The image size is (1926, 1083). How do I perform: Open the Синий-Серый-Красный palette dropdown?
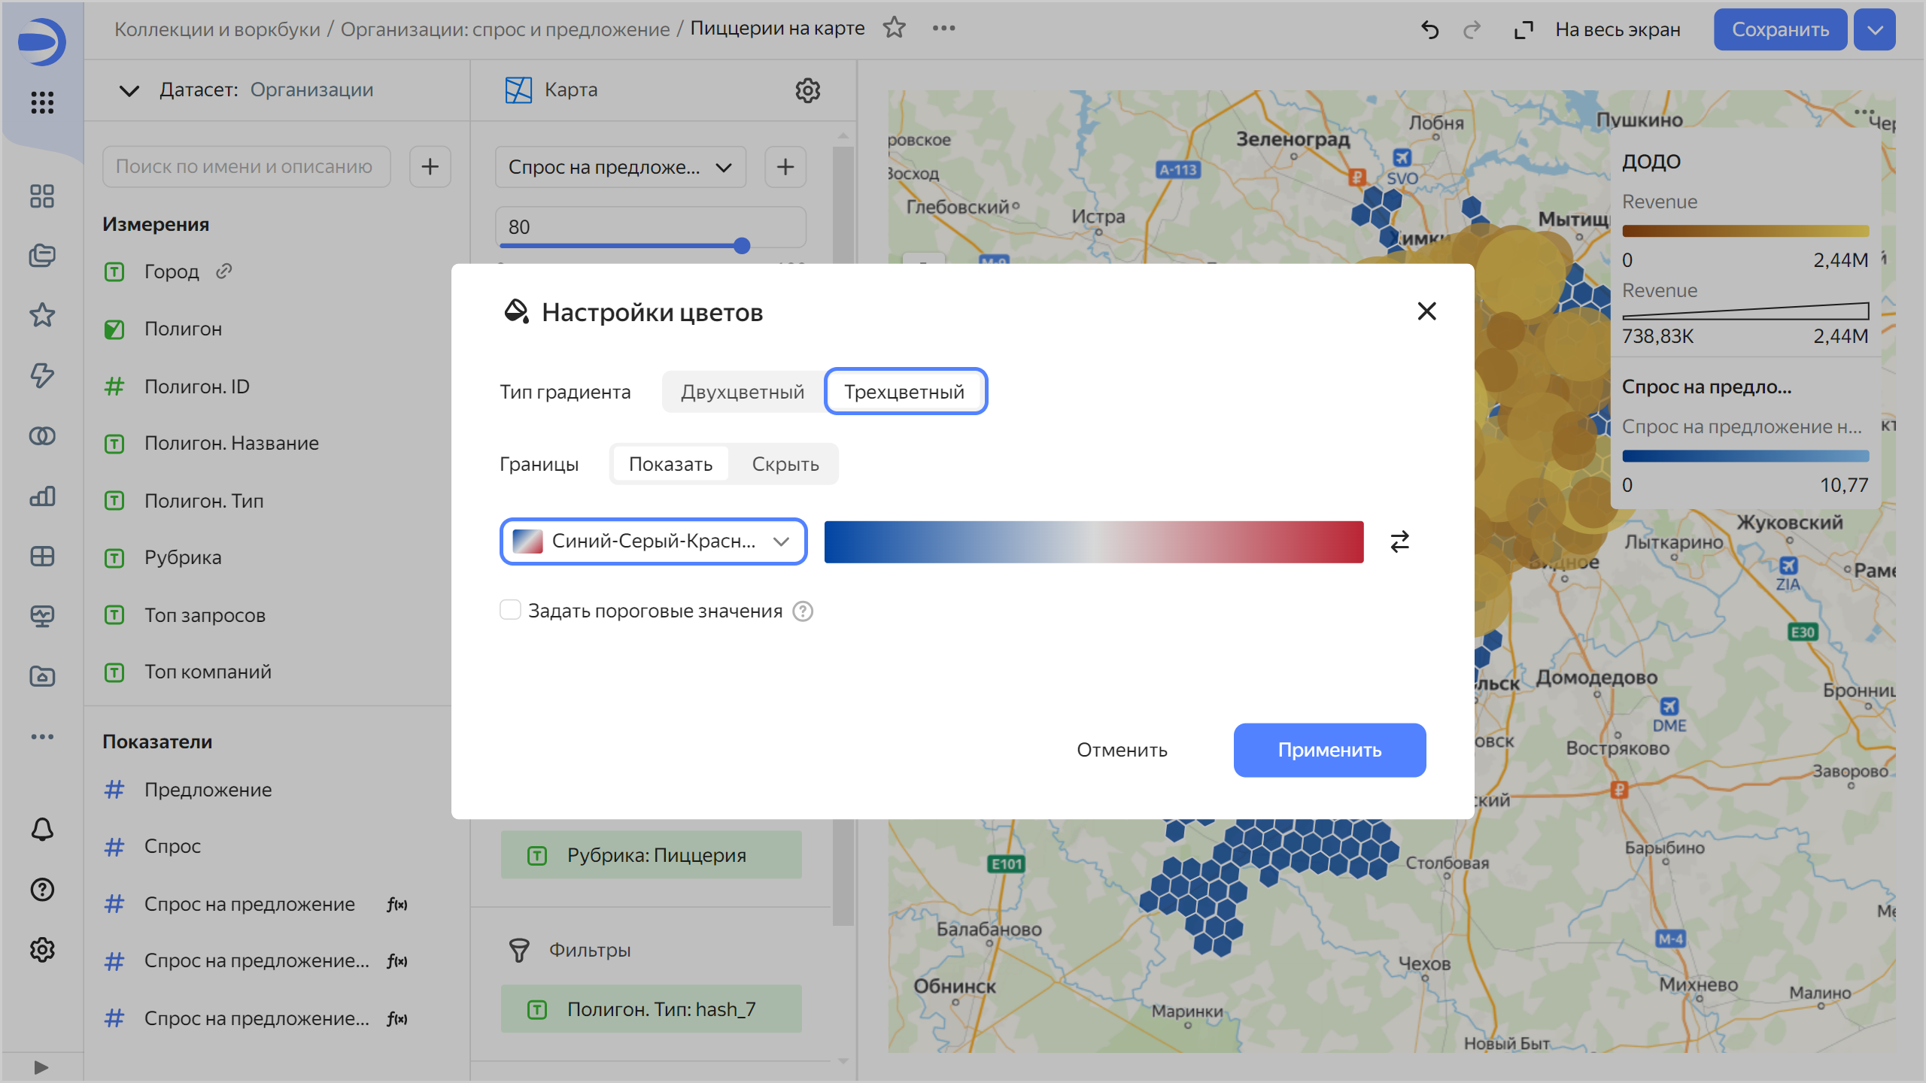pos(653,541)
